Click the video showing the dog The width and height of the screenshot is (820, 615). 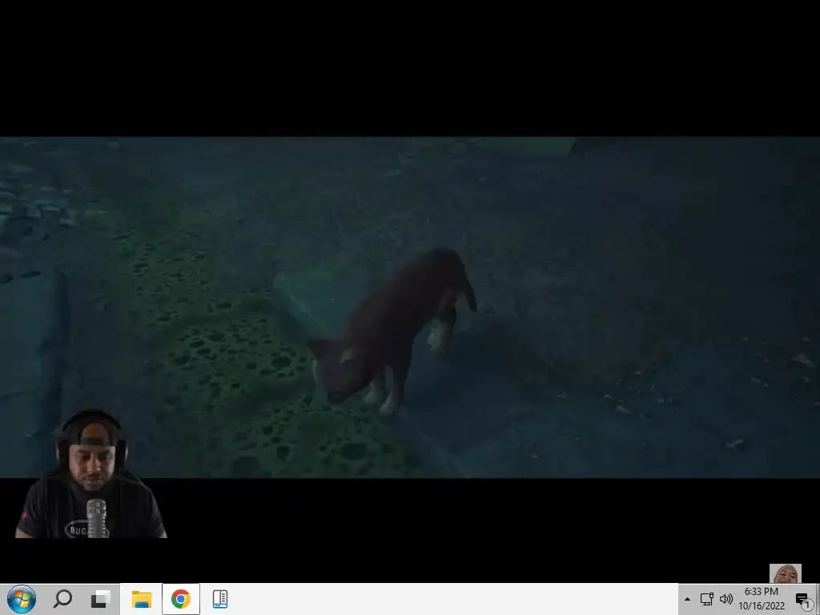pyautogui.click(x=410, y=307)
